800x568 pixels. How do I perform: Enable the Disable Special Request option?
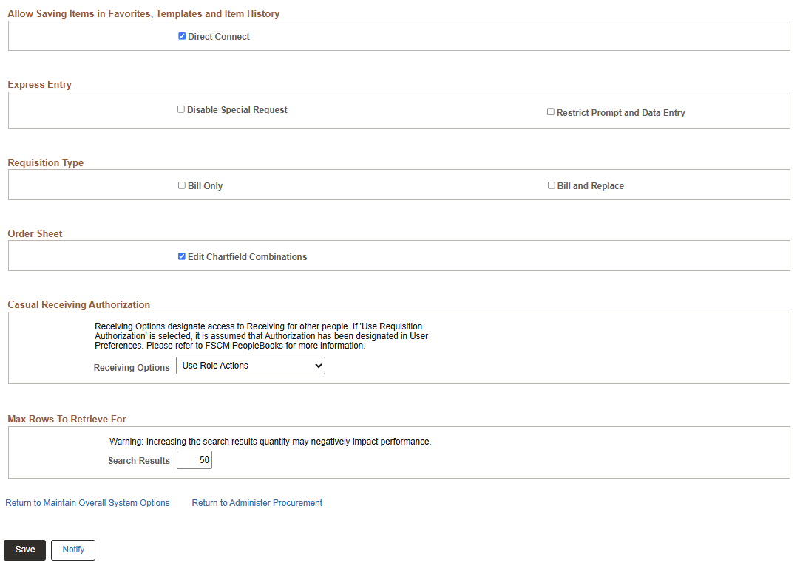181,109
